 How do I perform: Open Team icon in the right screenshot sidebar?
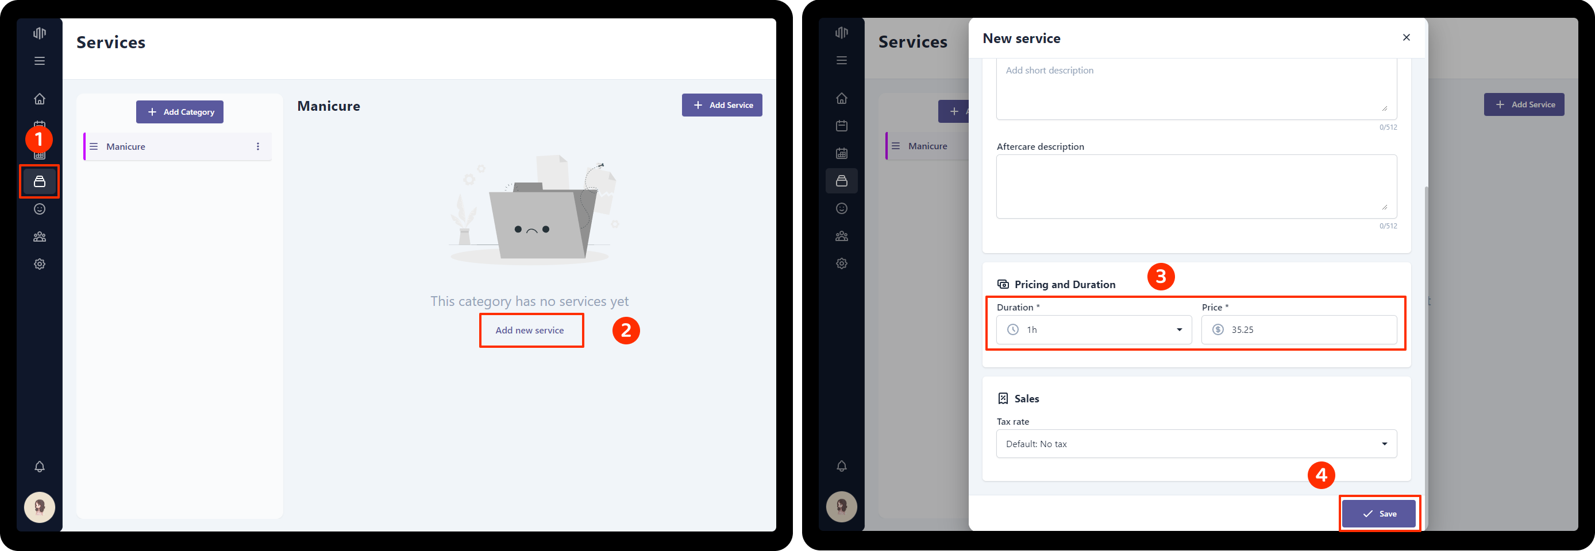pos(842,236)
